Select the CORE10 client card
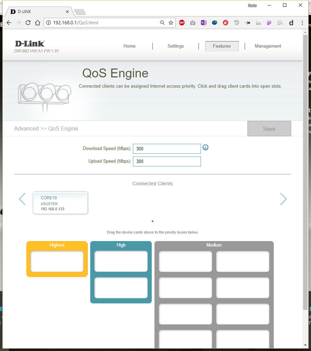Viewport: 311px width, 351px height. click(60, 203)
